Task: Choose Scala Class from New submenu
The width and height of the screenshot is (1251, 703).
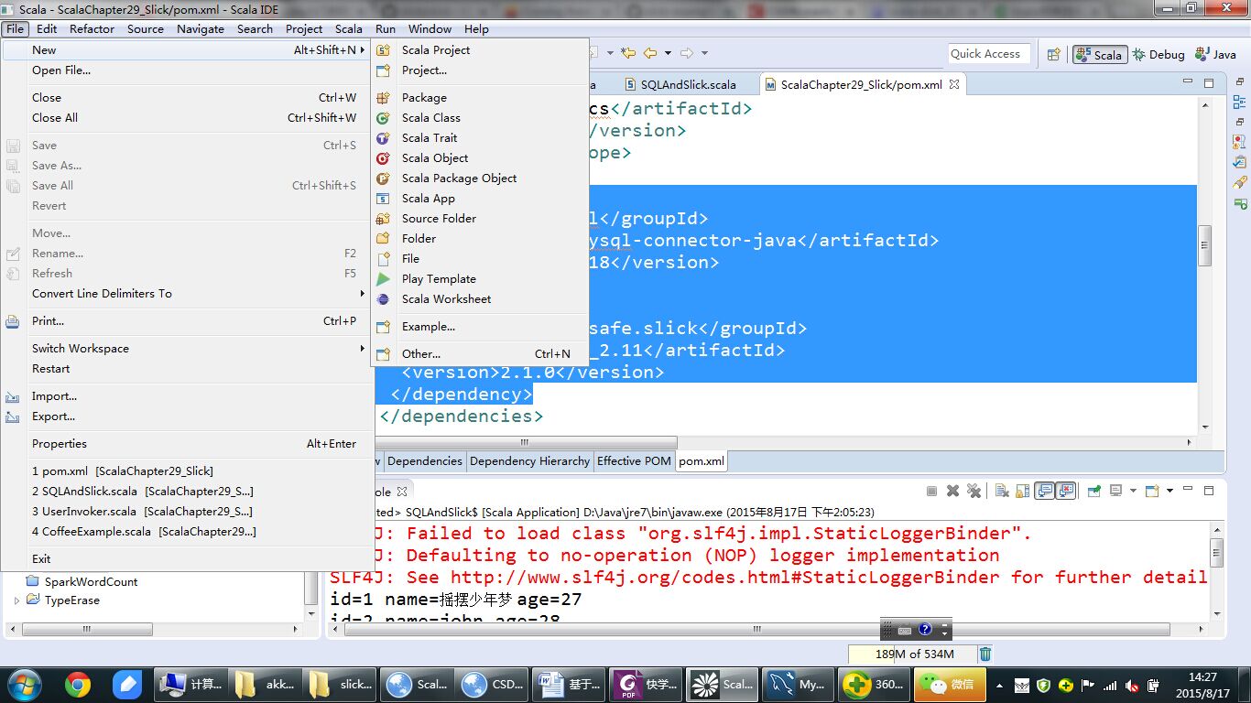Action: coord(479,118)
